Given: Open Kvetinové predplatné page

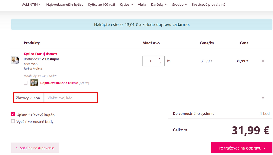Looking at the screenshot, I should tap(208, 5).
